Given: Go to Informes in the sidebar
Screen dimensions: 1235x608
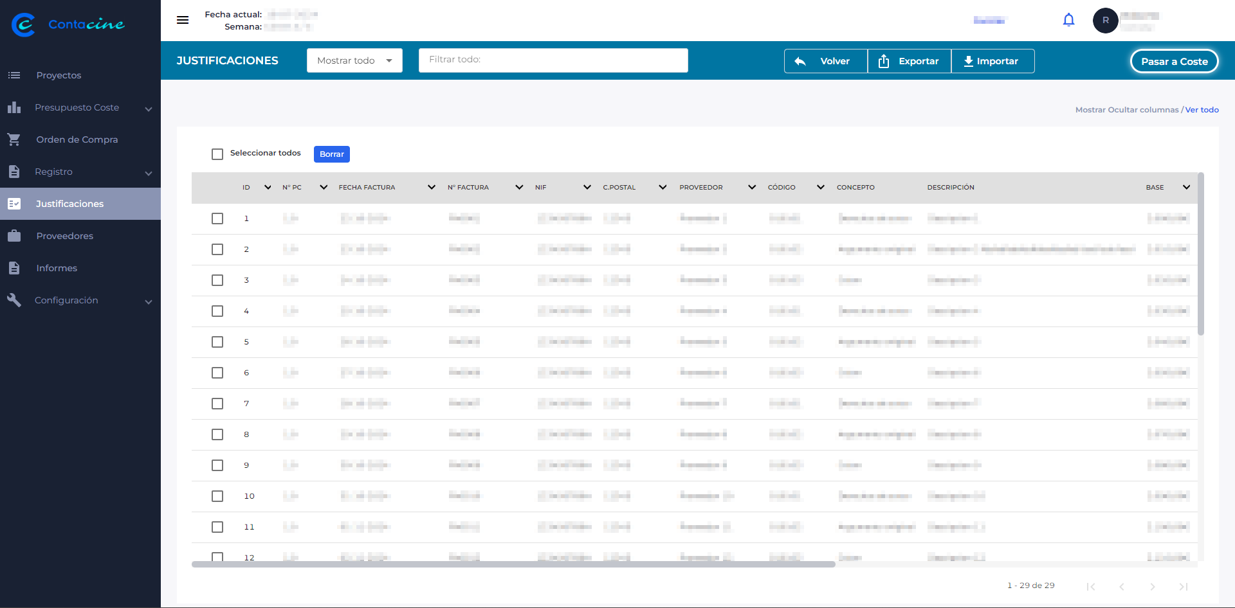Looking at the screenshot, I should click(57, 268).
